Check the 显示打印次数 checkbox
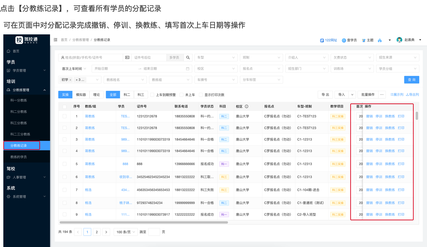427x247 pixels. click(x=201, y=95)
